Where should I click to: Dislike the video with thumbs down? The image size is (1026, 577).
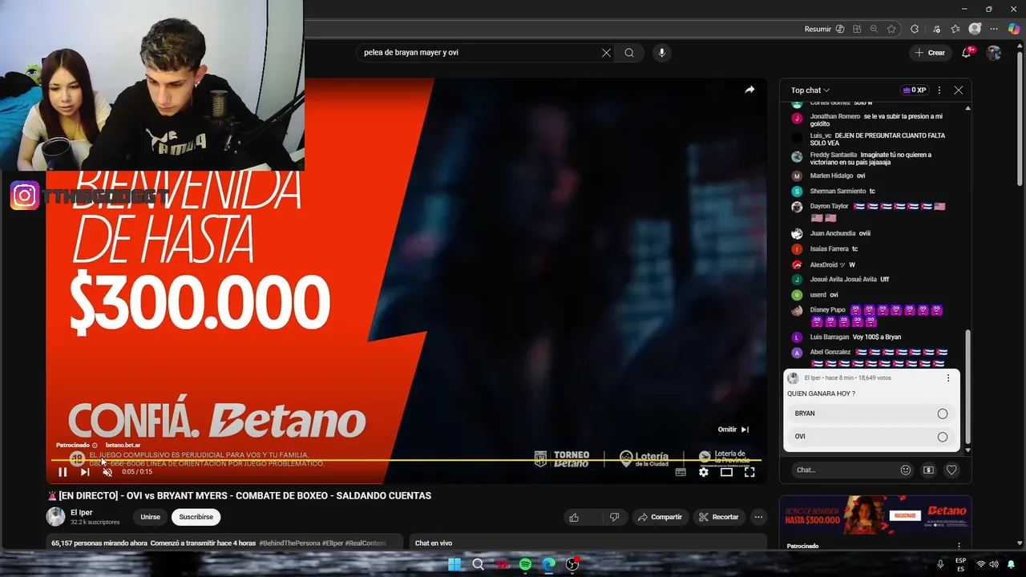point(614,518)
